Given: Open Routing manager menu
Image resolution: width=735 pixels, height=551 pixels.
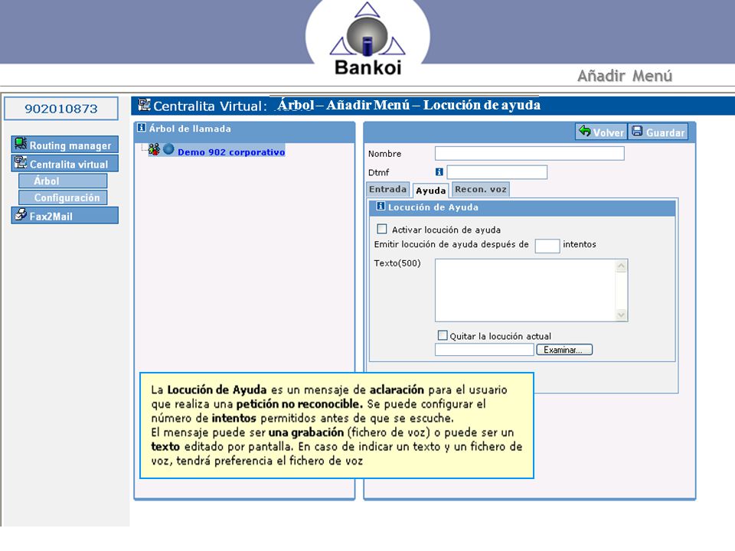Looking at the screenshot, I should coord(64,145).
